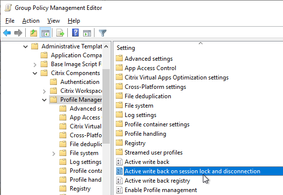Viewport: 283px width, 195px height.
Task: Select the Enable Profile management setting
Action: click(x=161, y=190)
